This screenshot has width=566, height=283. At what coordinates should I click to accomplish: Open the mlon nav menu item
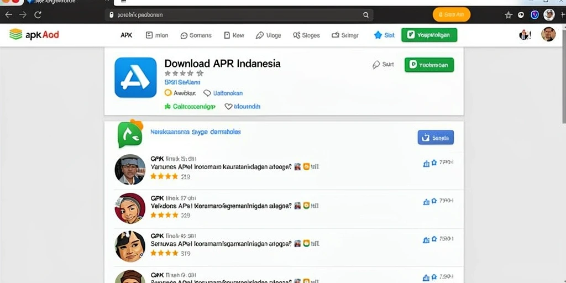click(x=157, y=35)
